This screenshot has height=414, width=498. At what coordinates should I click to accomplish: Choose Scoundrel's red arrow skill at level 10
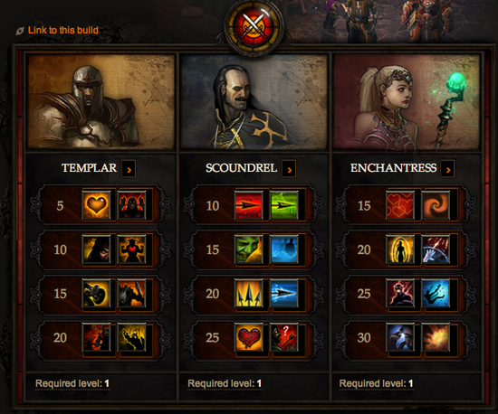pyautogui.click(x=249, y=205)
